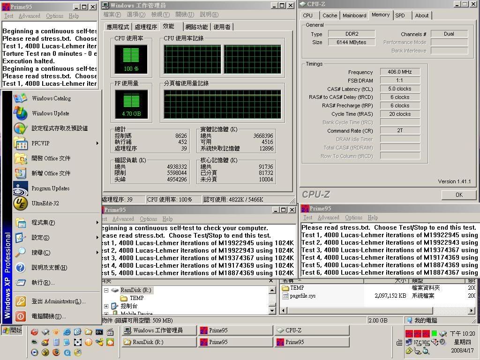The width and height of the screenshot is (480, 360).
Task: Click the folder tree pane scroll-down arrow
Action: 272,310
